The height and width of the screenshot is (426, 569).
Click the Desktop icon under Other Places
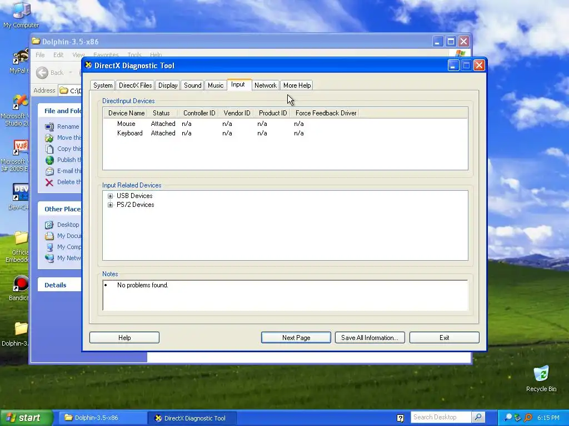coord(49,225)
